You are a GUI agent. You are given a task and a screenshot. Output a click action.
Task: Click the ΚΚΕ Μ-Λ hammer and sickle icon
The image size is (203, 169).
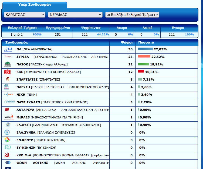pyautogui.click(x=8, y=155)
